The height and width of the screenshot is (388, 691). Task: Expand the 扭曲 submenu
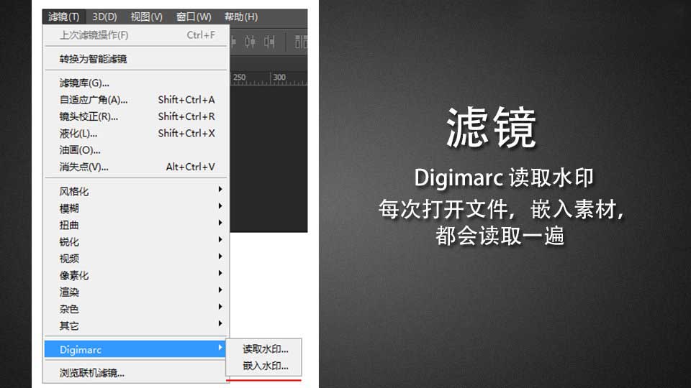pos(137,225)
